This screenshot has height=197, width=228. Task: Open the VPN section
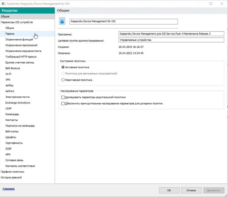pos(27,80)
